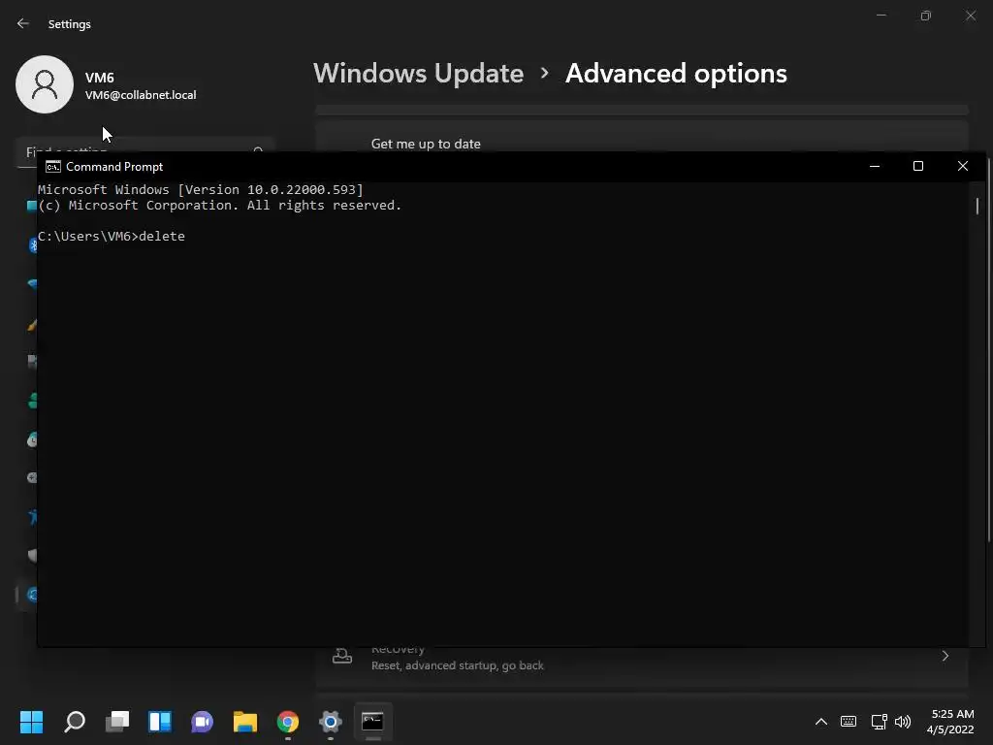Open the touch keyboard tray icon
993x745 pixels.
pos(849,722)
